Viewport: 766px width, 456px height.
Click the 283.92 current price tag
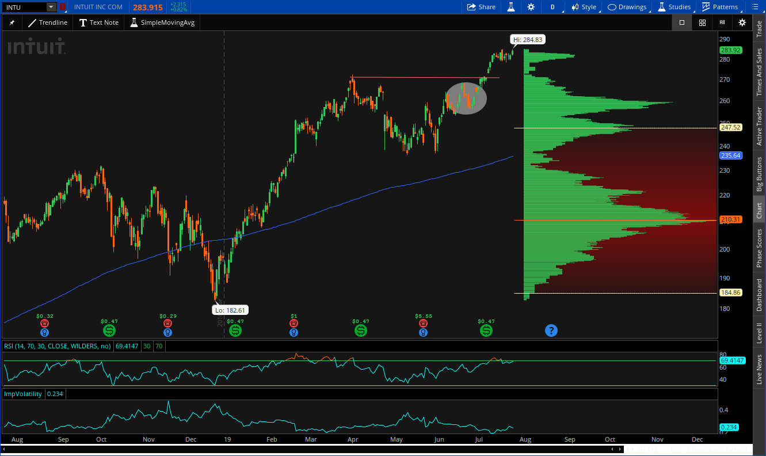730,50
